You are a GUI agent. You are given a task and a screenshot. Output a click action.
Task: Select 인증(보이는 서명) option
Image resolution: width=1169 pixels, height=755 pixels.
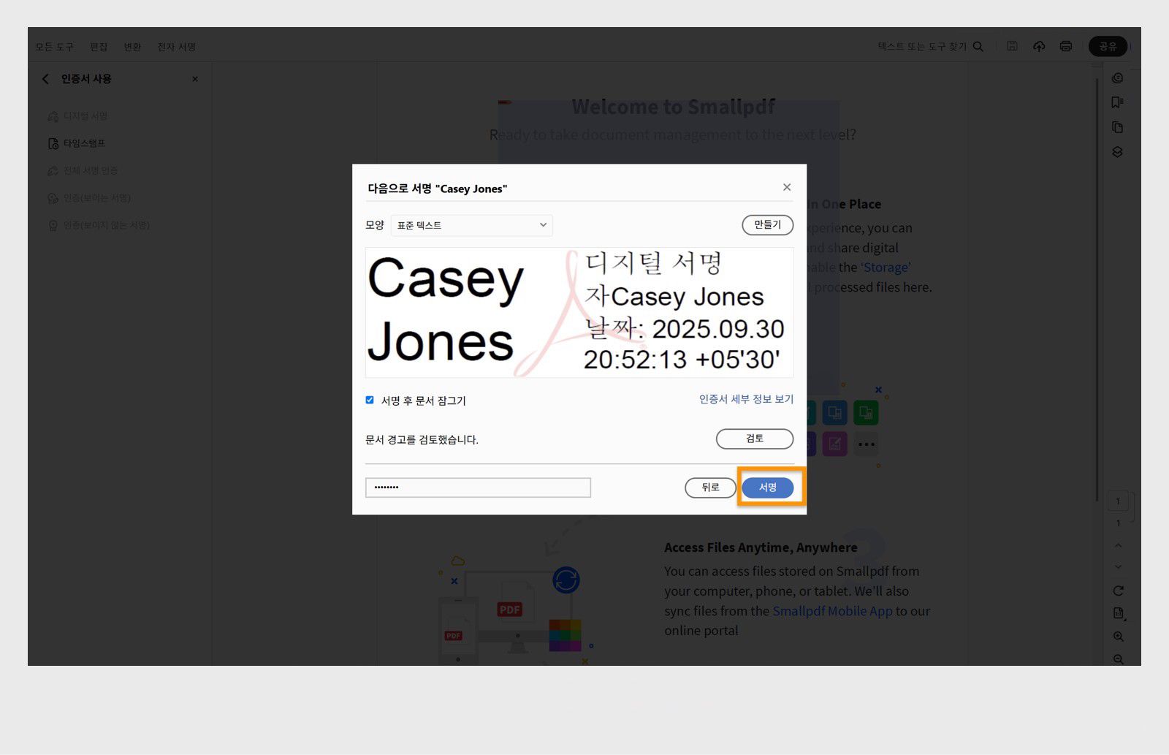click(x=89, y=198)
